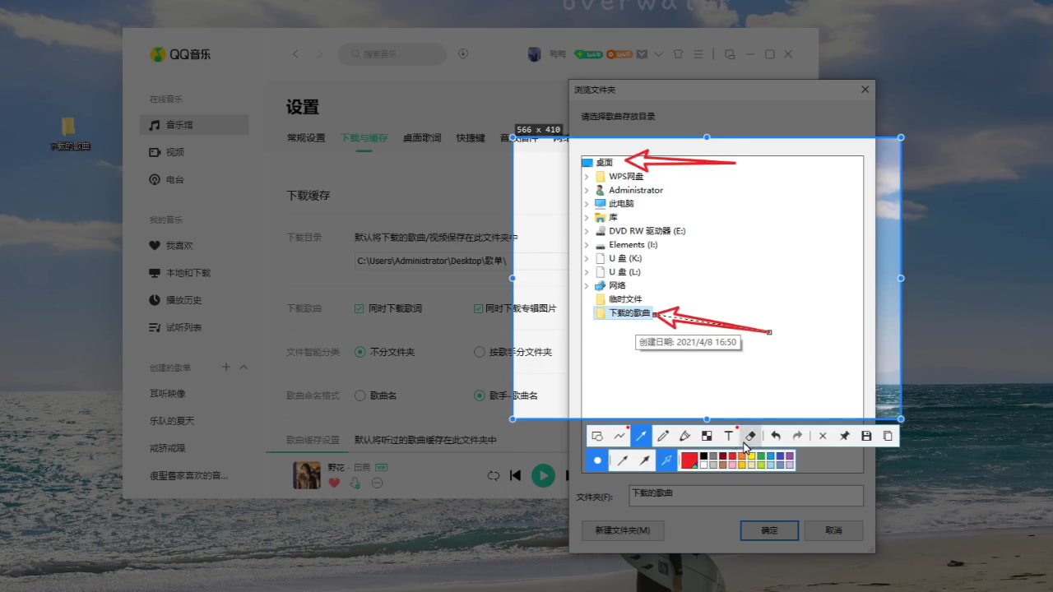Expand the DVD RW 驱动器 (E:) node
Screen dimensions: 1053x592
587,231
